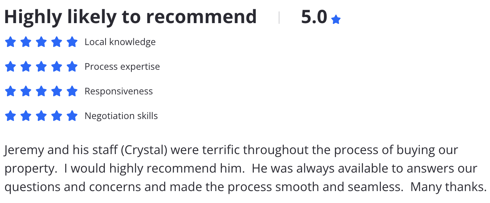Click fifth star in Responsiveness row
The height and width of the screenshot is (203, 490).
(x=72, y=91)
